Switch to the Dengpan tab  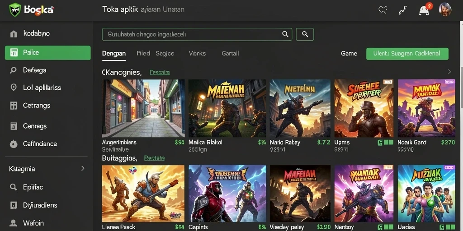tap(114, 54)
